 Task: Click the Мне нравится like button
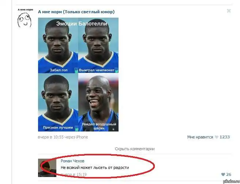pos(200,137)
